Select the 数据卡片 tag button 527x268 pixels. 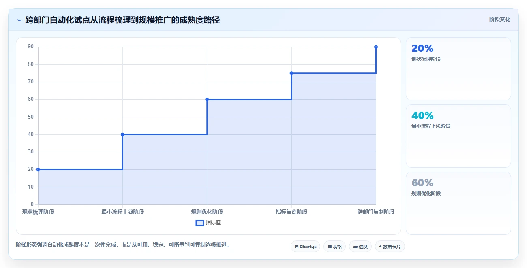390,247
